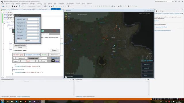
Task: Click the Как создать колониста? button
Action: pyautogui.click(x=32, y=55)
